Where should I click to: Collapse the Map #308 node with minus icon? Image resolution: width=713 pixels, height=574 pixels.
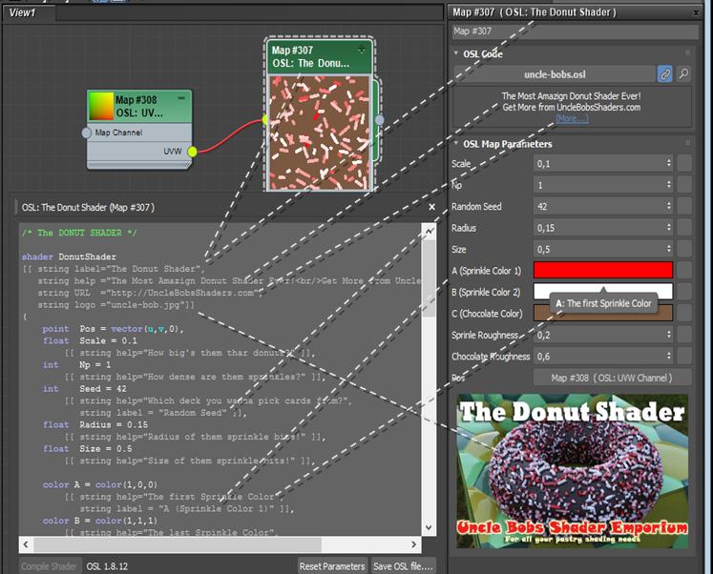tap(181, 97)
